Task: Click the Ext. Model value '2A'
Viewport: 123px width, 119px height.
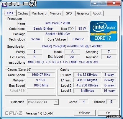Action: click(x=72, y=57)
